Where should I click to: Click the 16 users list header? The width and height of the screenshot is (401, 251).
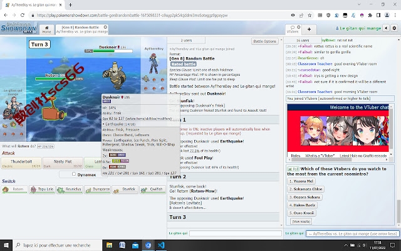pos(303,40)
